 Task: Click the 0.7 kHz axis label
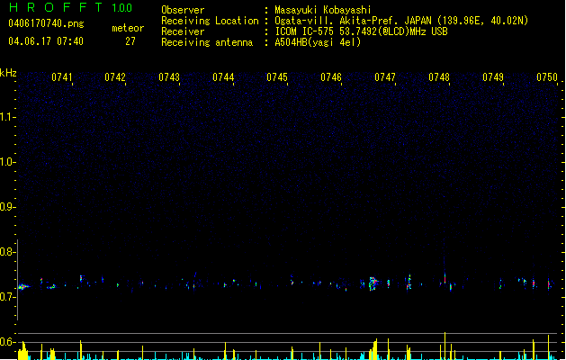tap(8, 297)
